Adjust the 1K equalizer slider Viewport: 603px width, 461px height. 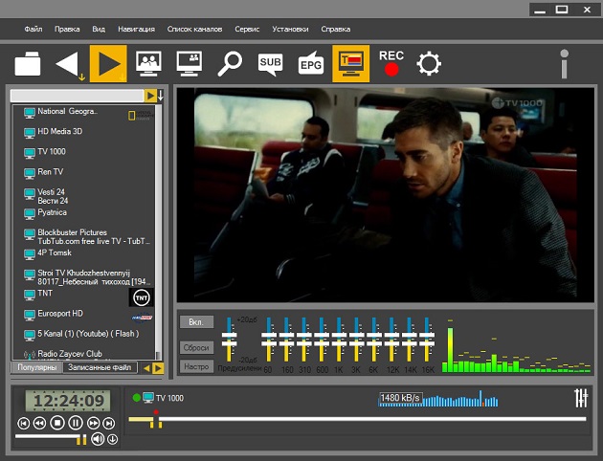(339, 340)
